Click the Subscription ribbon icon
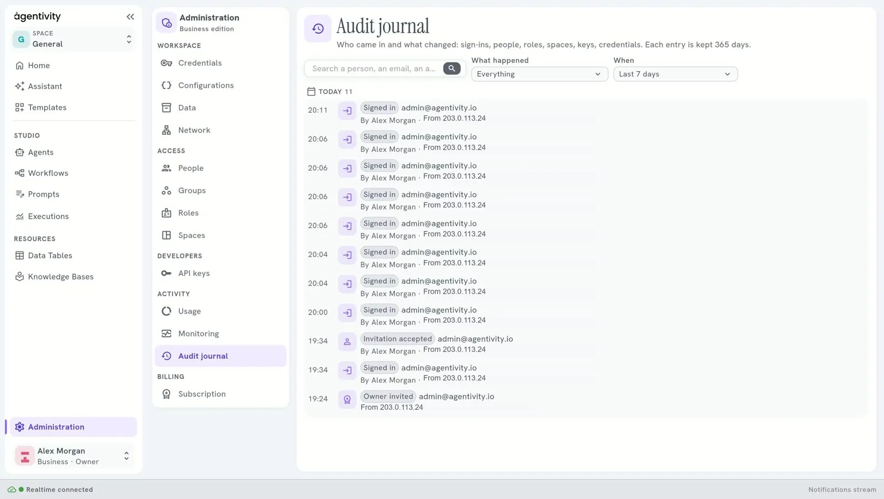 [x=166, y=394]
